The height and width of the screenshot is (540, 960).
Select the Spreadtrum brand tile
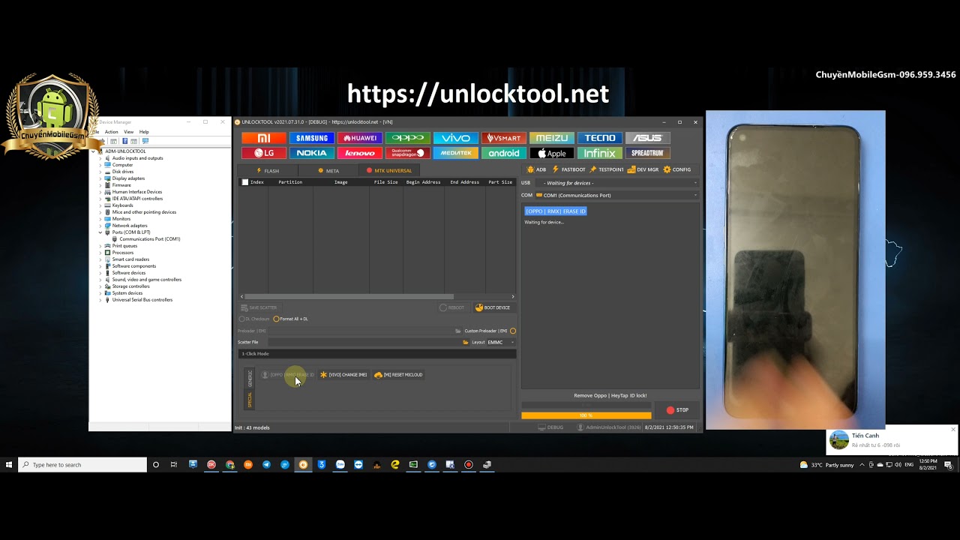(x=648, y=153)
